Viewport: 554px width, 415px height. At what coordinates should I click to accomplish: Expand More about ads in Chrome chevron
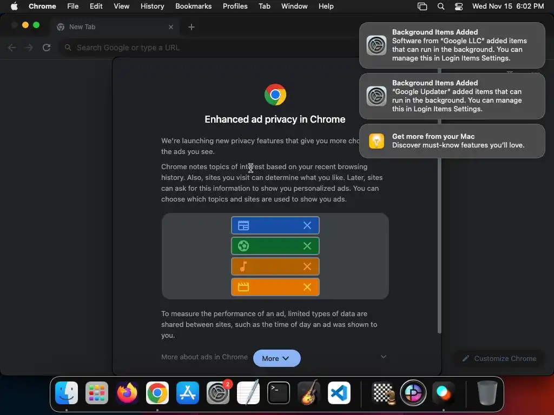point(384,357)
